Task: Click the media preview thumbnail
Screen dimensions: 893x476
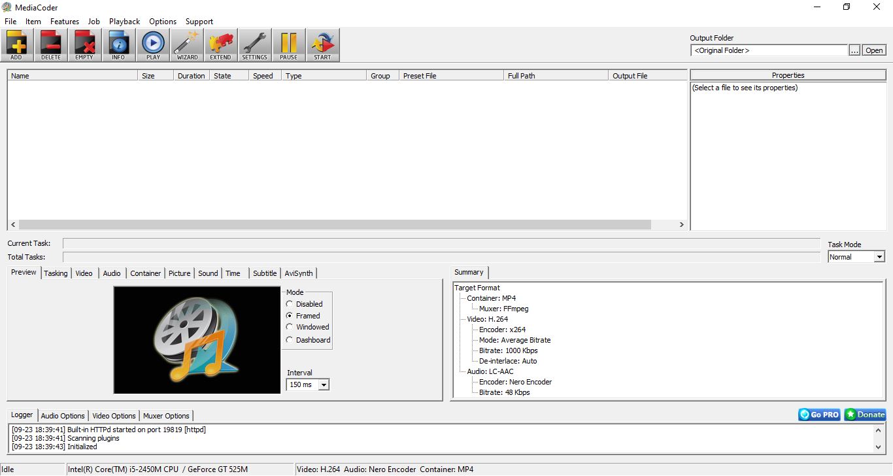Action: tap(197, 340)
